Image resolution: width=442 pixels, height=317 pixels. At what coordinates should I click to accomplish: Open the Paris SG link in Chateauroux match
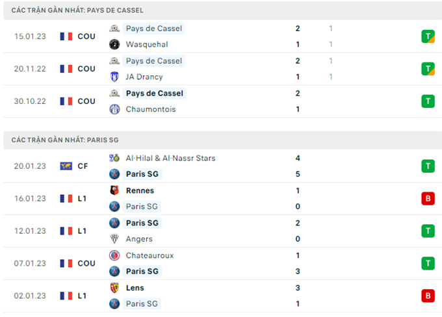click(142, 272)
